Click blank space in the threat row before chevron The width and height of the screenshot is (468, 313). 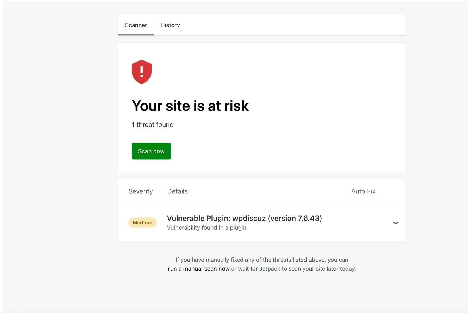pos(357,223)
